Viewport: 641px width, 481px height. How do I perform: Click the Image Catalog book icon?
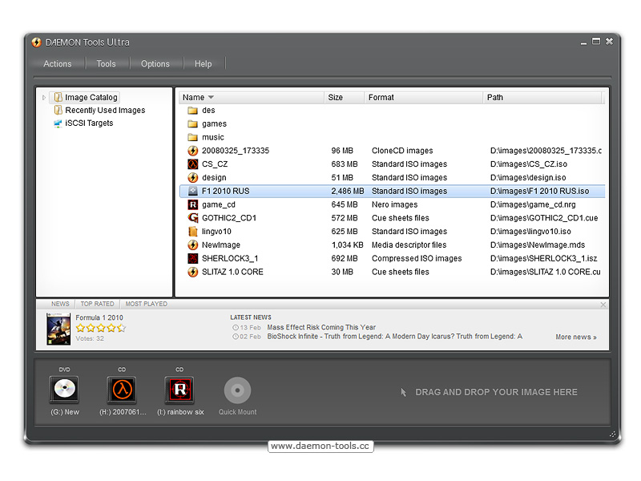[x=58, y=97]
